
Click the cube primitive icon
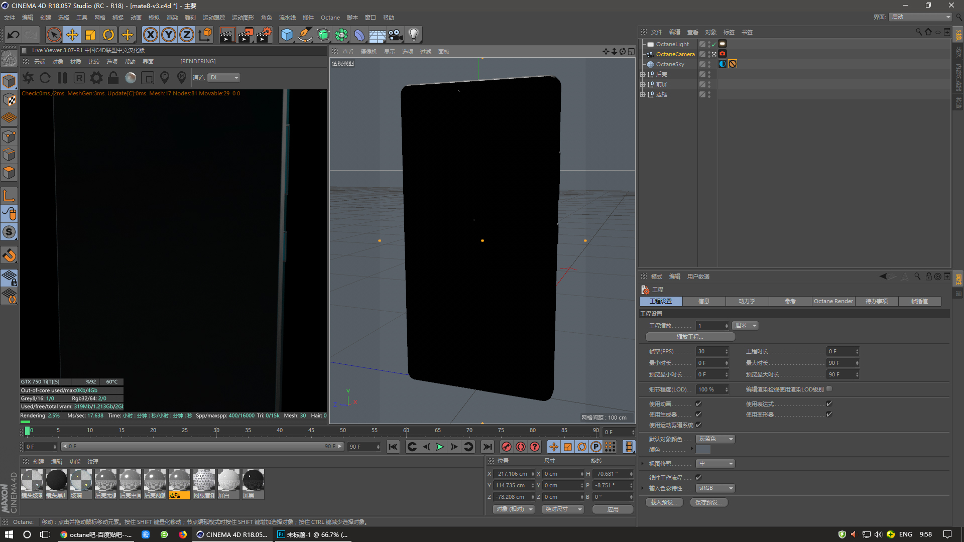[287, 35]
